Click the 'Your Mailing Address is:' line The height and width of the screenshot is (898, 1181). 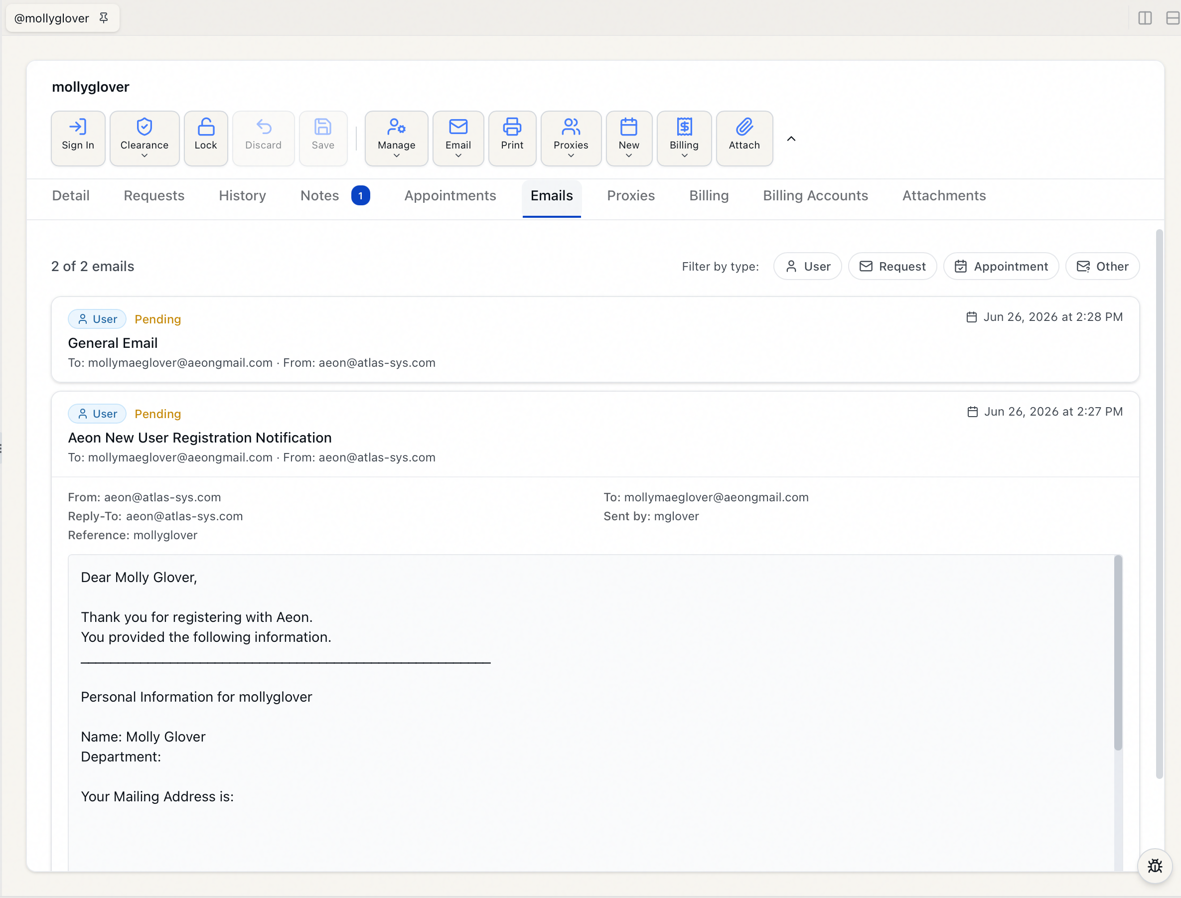point(157,796)
